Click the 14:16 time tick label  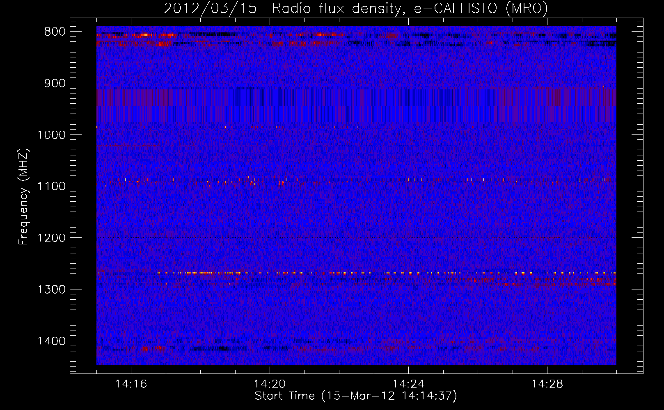[131, 384]
